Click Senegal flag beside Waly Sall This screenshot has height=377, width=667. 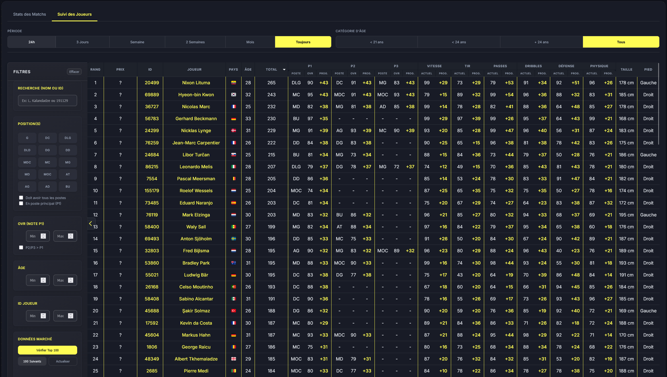pos(234,227)
